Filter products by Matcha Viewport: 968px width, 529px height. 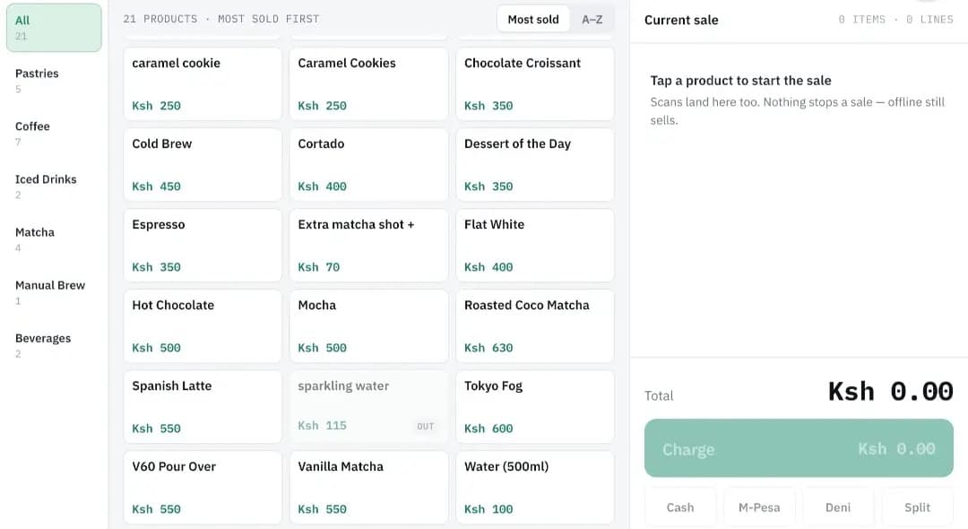pyautogui.click(x=54, y=239)
